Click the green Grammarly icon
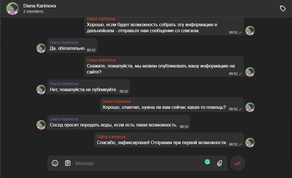The width and height of the screenshot is (292, 178). [207, 162]
